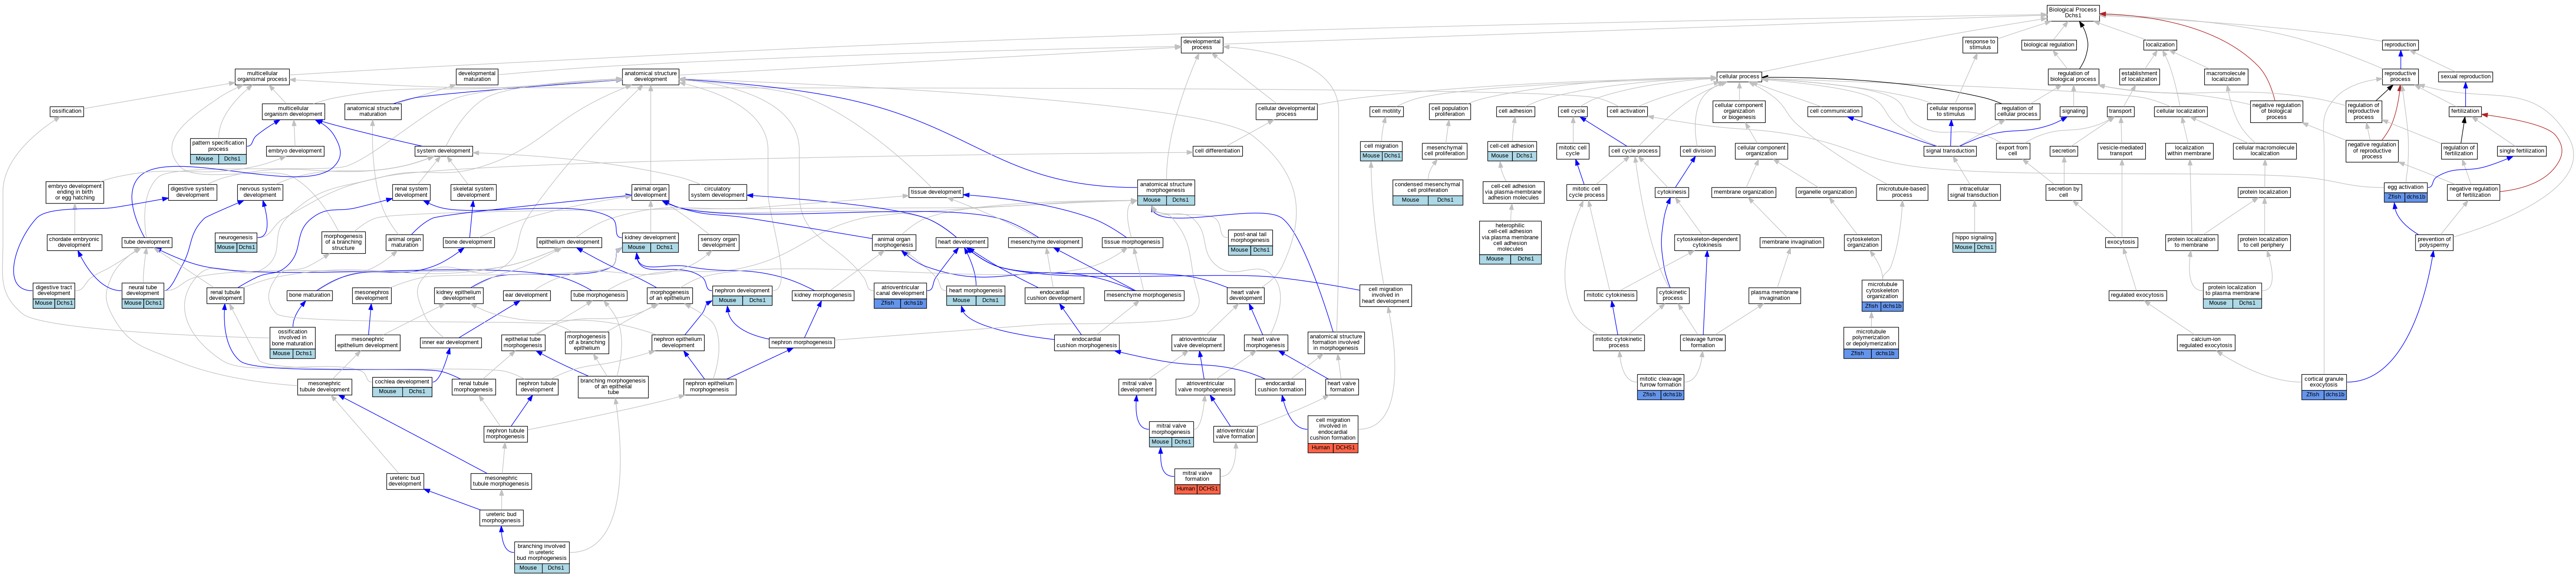Viewport: 2576px width, 578px height.
Task: Click the 'circulatory system development' node
Action: tap(717, 192)
